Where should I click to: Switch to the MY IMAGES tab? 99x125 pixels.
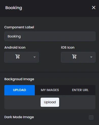point(50,90)
